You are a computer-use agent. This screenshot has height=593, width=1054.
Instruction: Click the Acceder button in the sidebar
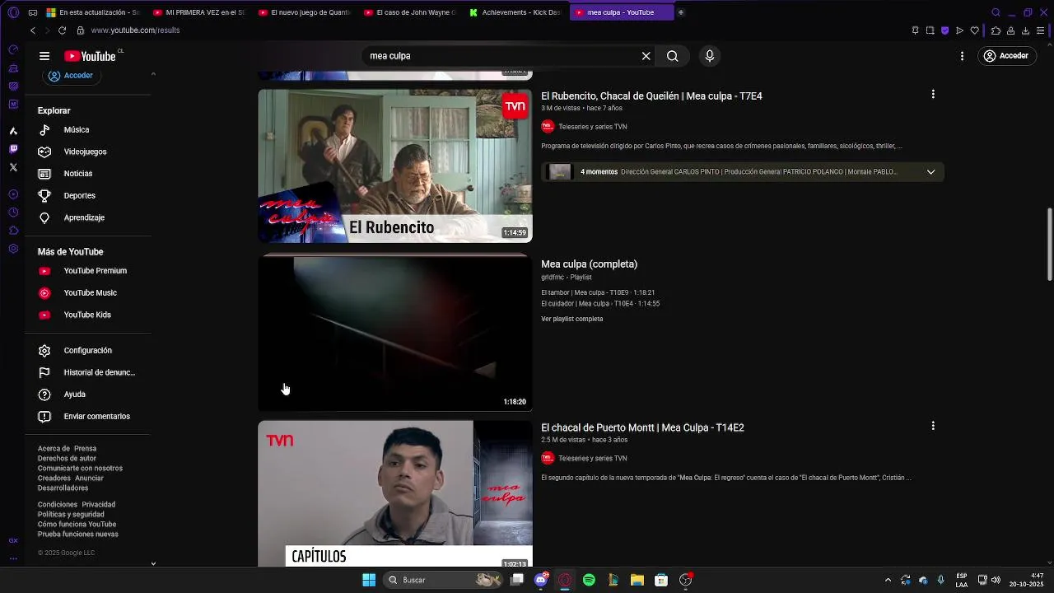(x=71, y=76)
